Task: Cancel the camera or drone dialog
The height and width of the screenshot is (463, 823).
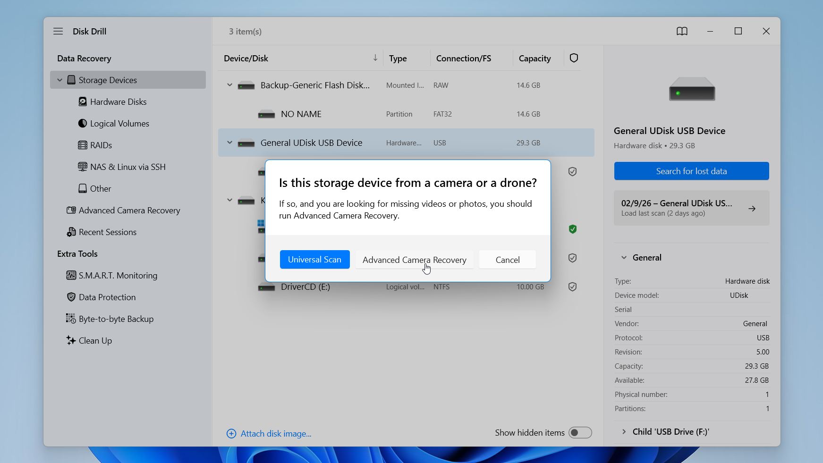Action: 508,260
